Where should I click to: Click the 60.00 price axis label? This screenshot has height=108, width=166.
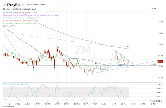[x=160, y=78]
